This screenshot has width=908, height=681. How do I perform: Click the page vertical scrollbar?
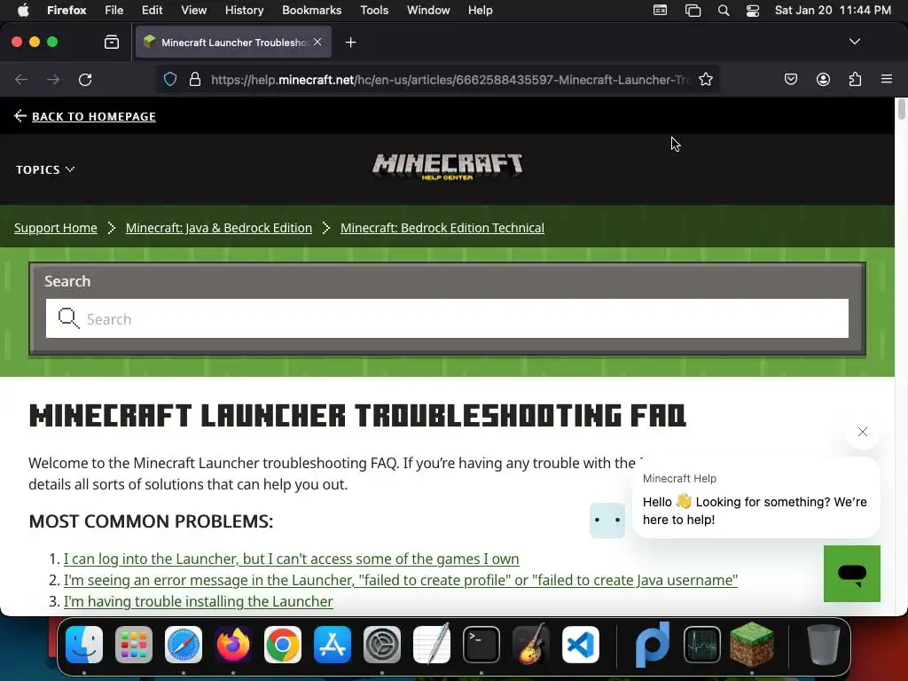(x=901, y=109)
